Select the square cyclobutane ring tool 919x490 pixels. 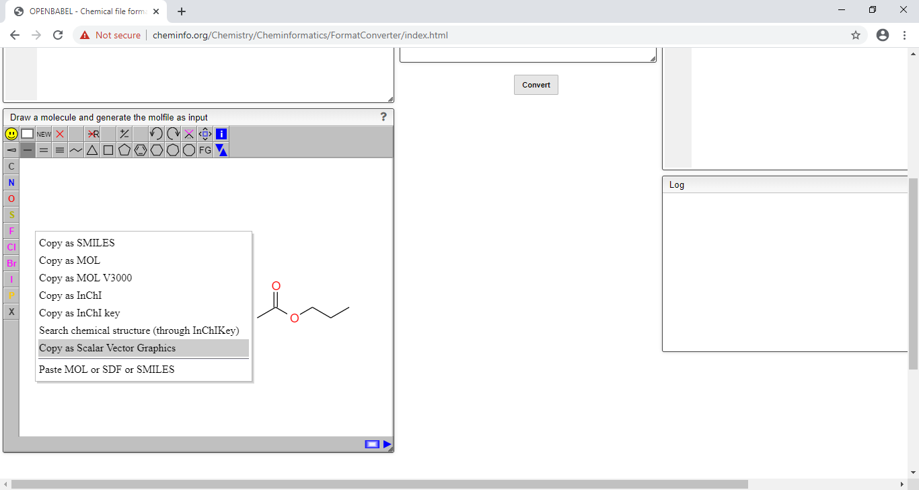pos(108,150)
